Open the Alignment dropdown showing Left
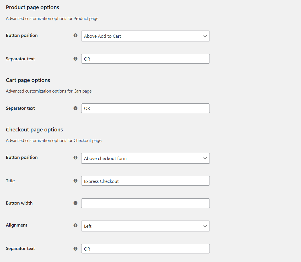The height and width of the screenshot is (262, 301). (145, 226)
